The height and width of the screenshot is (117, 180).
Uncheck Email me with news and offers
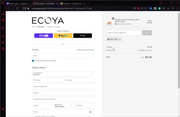coord(33,61)
